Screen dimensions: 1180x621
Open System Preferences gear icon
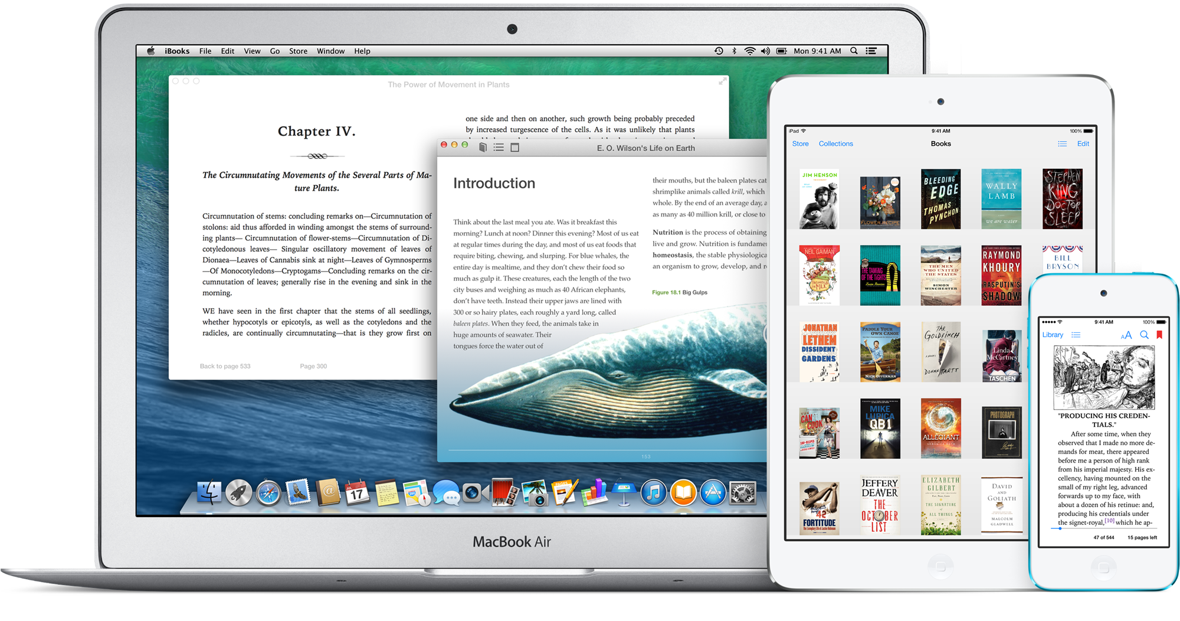click(743, 493)
